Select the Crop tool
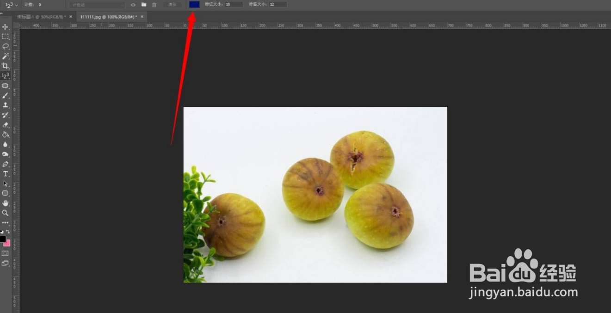The height and width of the screenshot is (313, 611). tap(6, 66)
